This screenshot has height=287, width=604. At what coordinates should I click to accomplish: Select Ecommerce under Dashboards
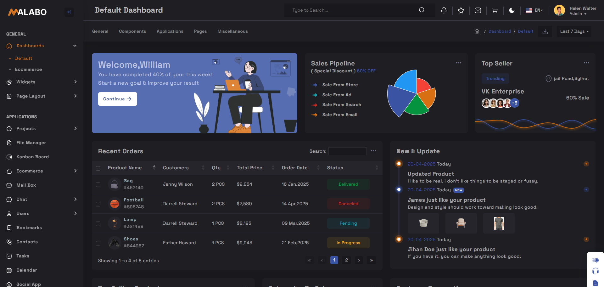(28, 69)
